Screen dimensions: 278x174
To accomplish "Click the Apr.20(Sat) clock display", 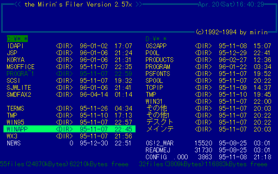I will [231, 4].
